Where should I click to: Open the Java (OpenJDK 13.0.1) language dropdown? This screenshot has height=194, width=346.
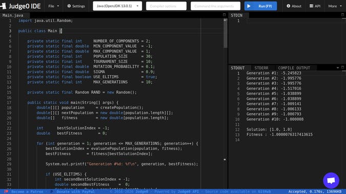(x=117, y=6)
